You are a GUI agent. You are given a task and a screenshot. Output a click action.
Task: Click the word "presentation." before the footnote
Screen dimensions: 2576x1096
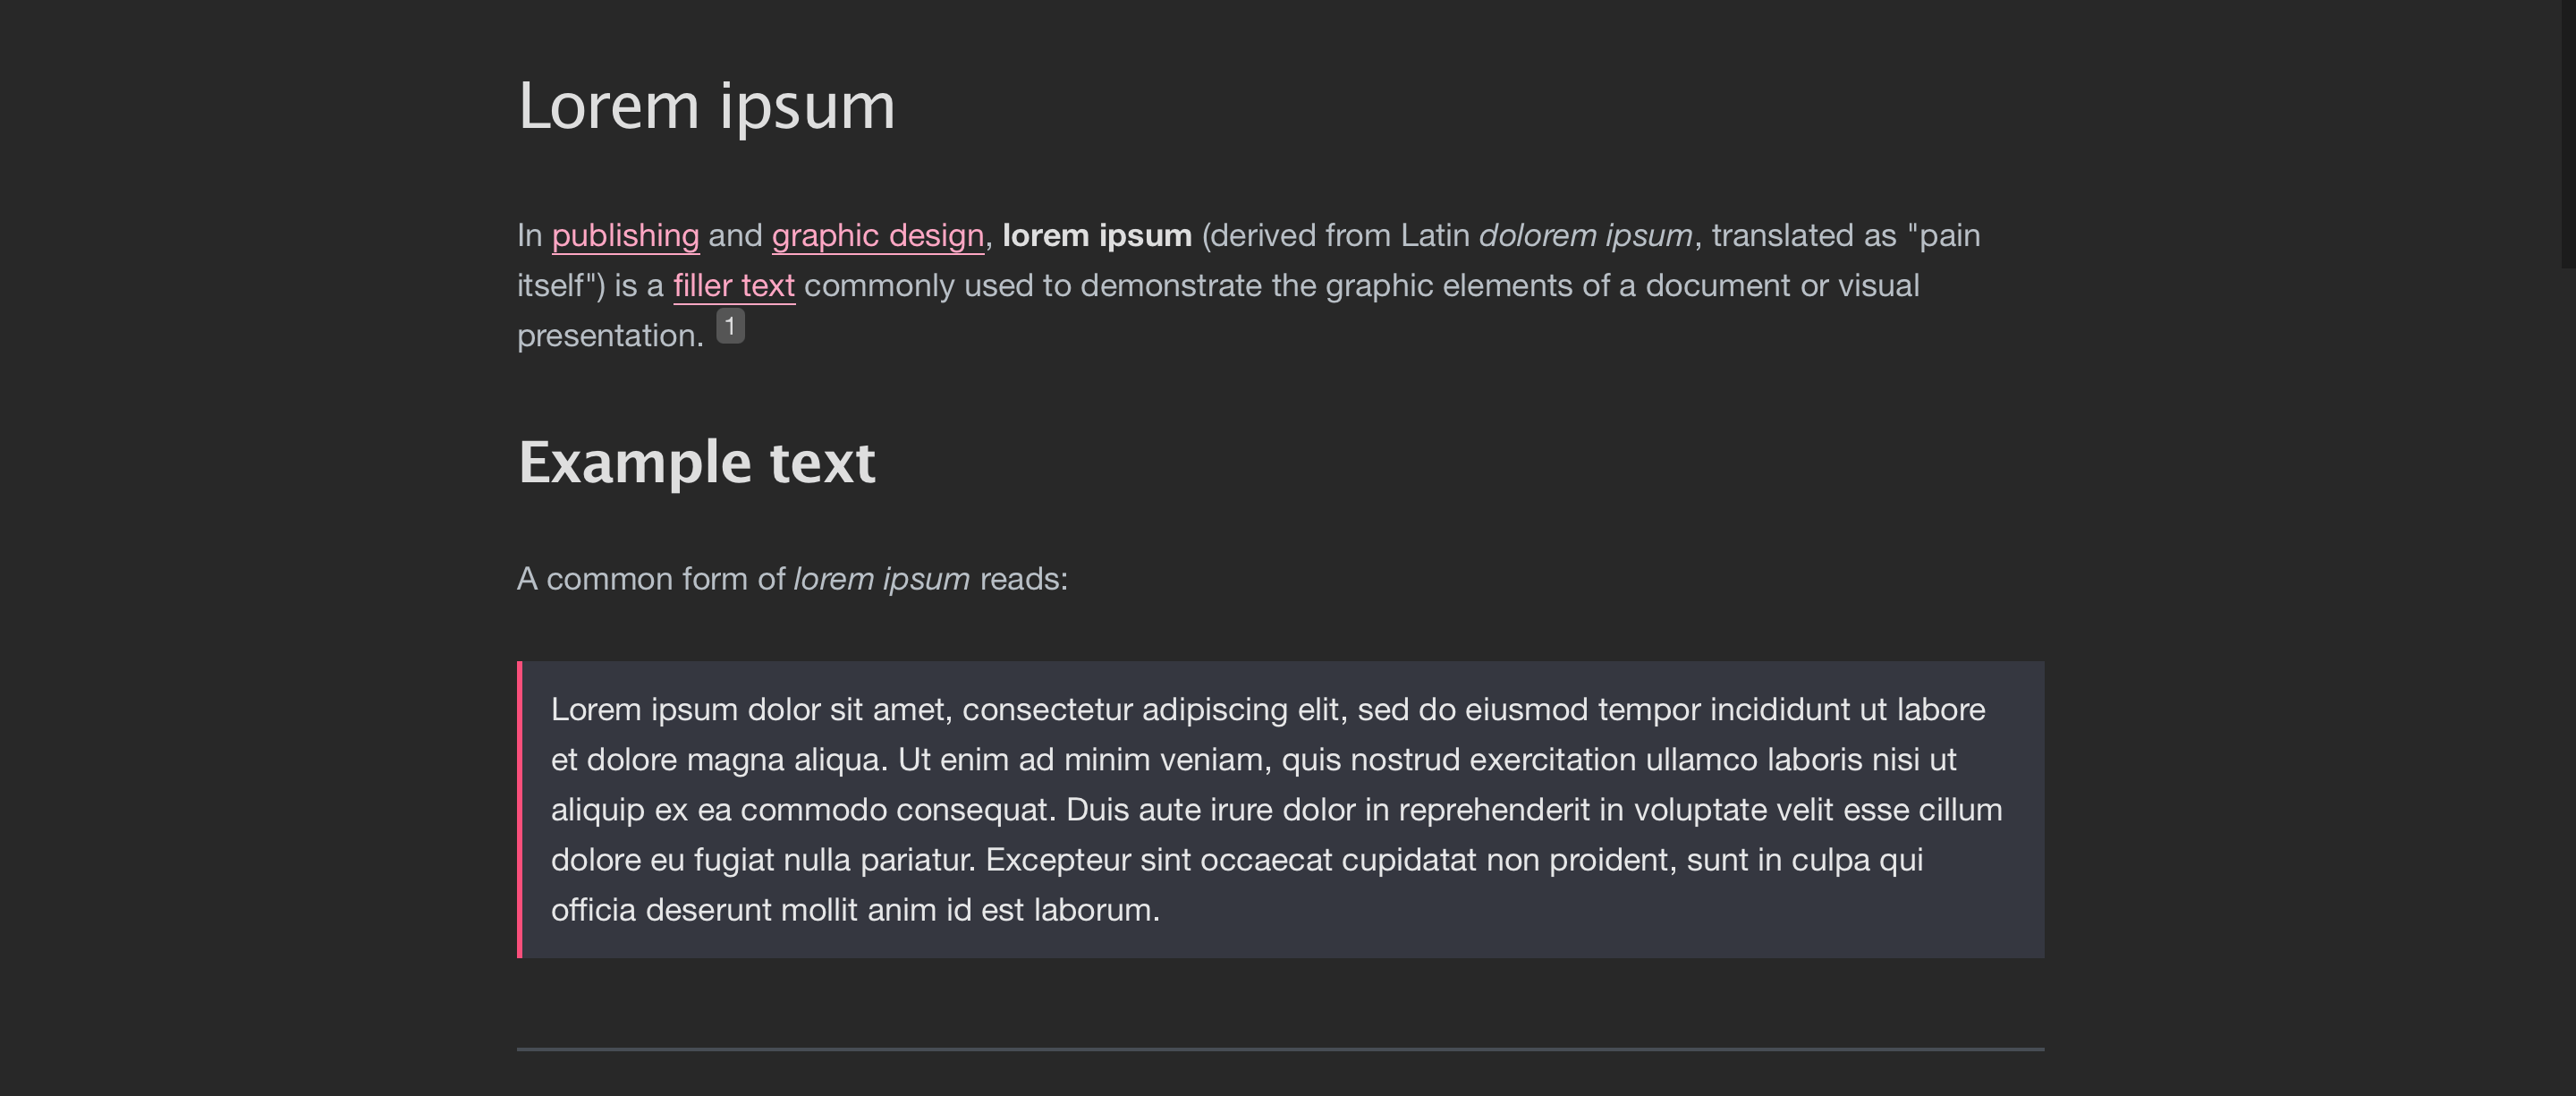click(x=610, y=336)
